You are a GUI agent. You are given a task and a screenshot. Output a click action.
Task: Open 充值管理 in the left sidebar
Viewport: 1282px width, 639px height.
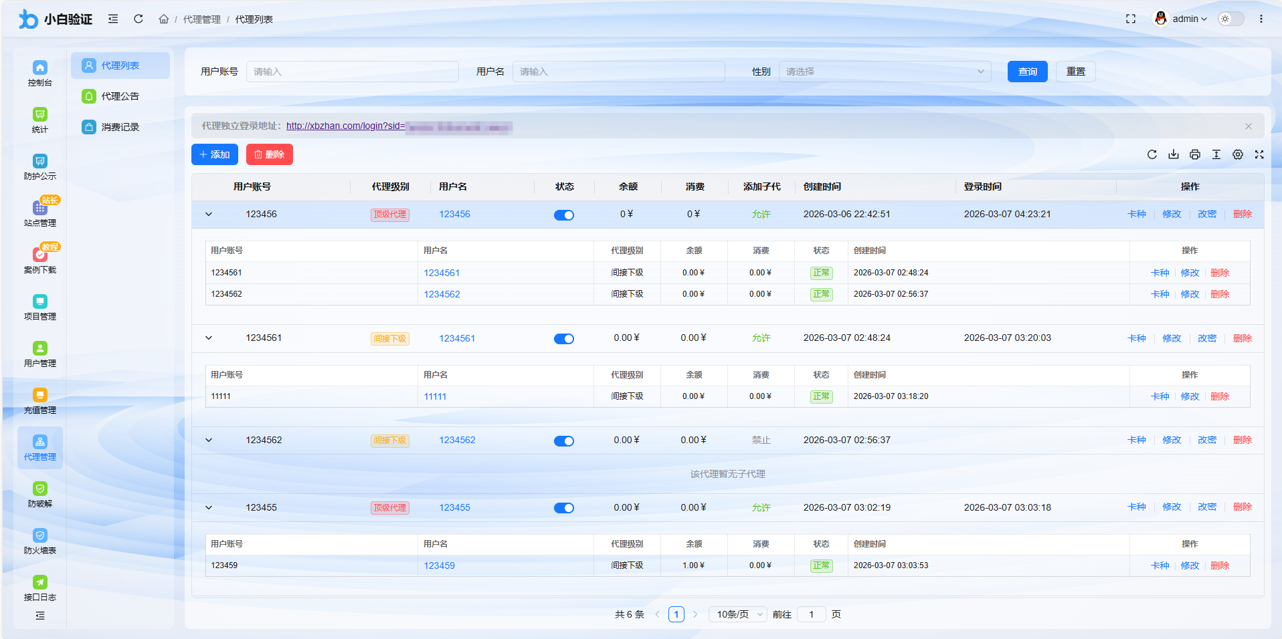pyautogui.click(x=40, y=400)
